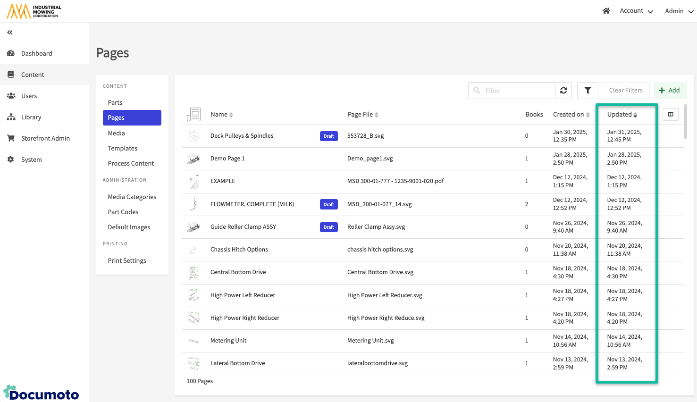Image resolution: width=697 pixels, height=402 pixels.
Task: Click the home icon in top bar
Action: coord(606,11)
